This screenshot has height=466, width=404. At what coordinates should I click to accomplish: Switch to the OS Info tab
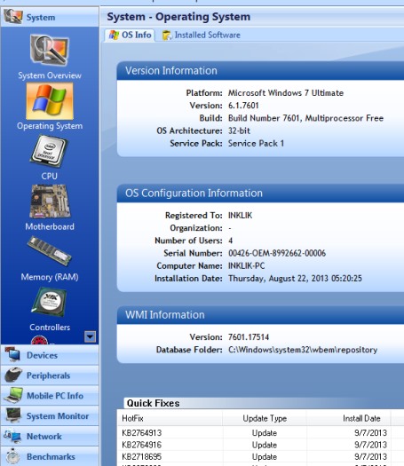[130, 36]
